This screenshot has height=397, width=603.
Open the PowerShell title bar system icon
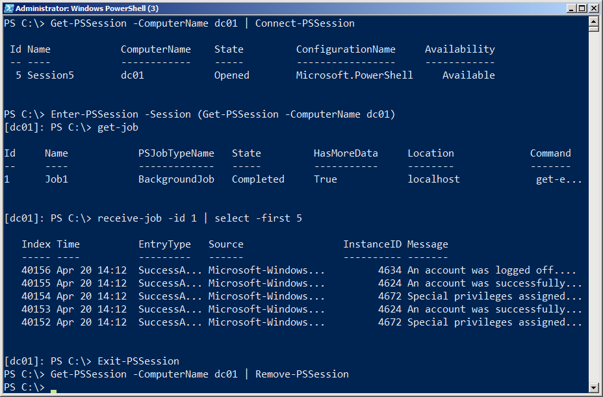point(8,8)
